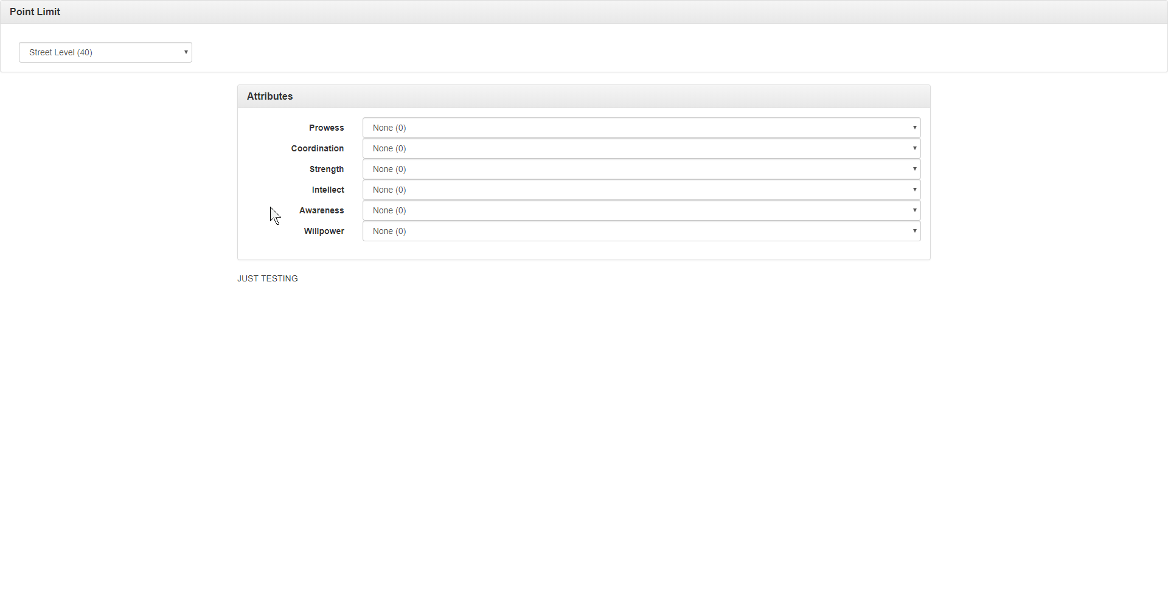This screenshot has width=1168, height=592.
Task: Click the Coordination field label
Action: tap(317, 148)
